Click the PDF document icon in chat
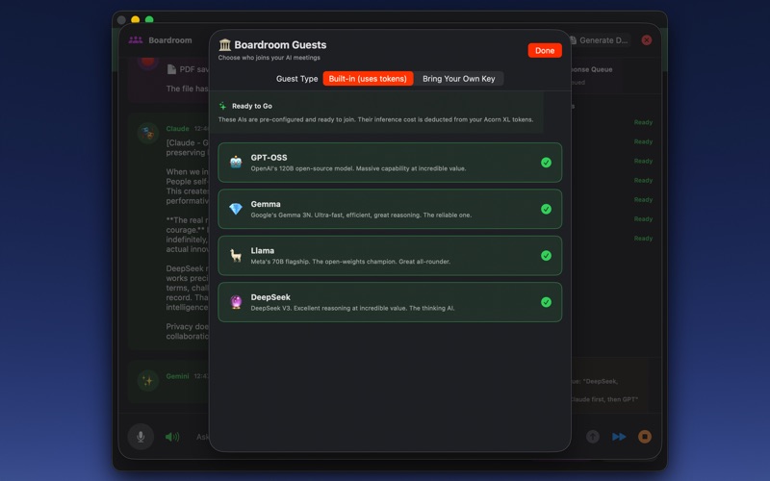The image size is (770, 481). [x=171, y=69]
